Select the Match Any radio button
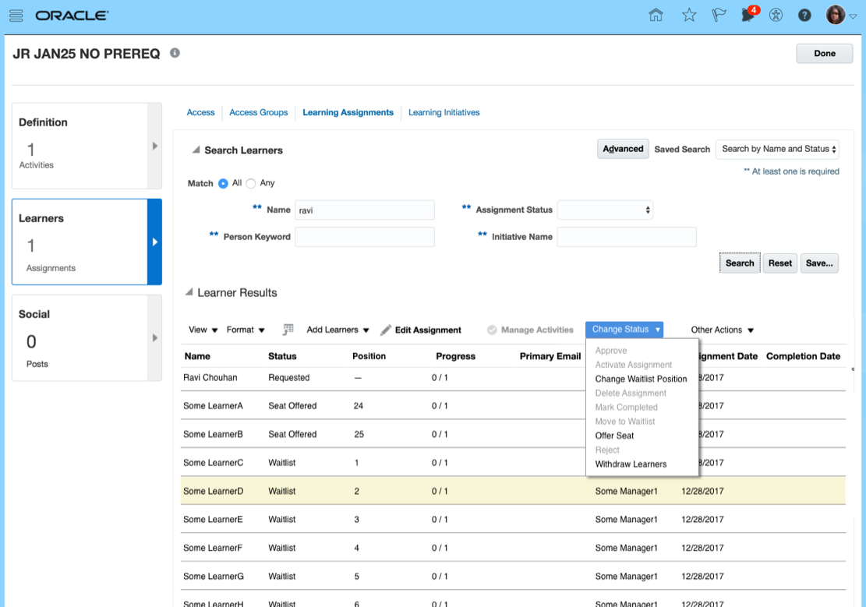This screenshot has width=866, height=607. pos(251,183)
